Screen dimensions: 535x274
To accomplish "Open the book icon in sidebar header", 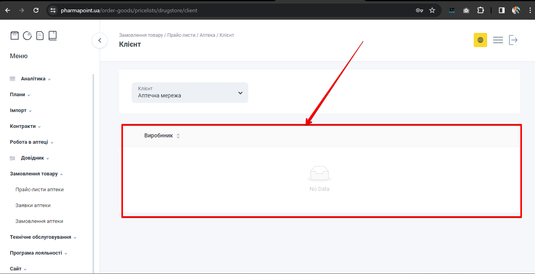I will coord(53,36).
